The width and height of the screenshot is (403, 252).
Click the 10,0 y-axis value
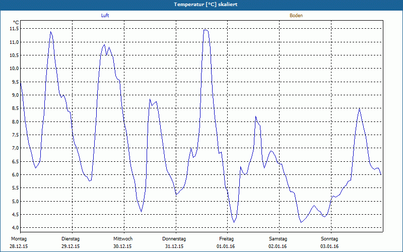coord(14,69)
